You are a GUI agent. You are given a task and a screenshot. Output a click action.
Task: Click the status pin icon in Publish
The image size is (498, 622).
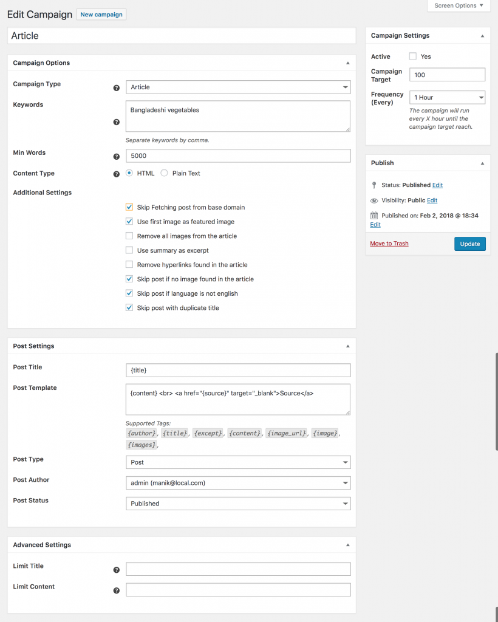pyautogui.click(x=374, y=185)
